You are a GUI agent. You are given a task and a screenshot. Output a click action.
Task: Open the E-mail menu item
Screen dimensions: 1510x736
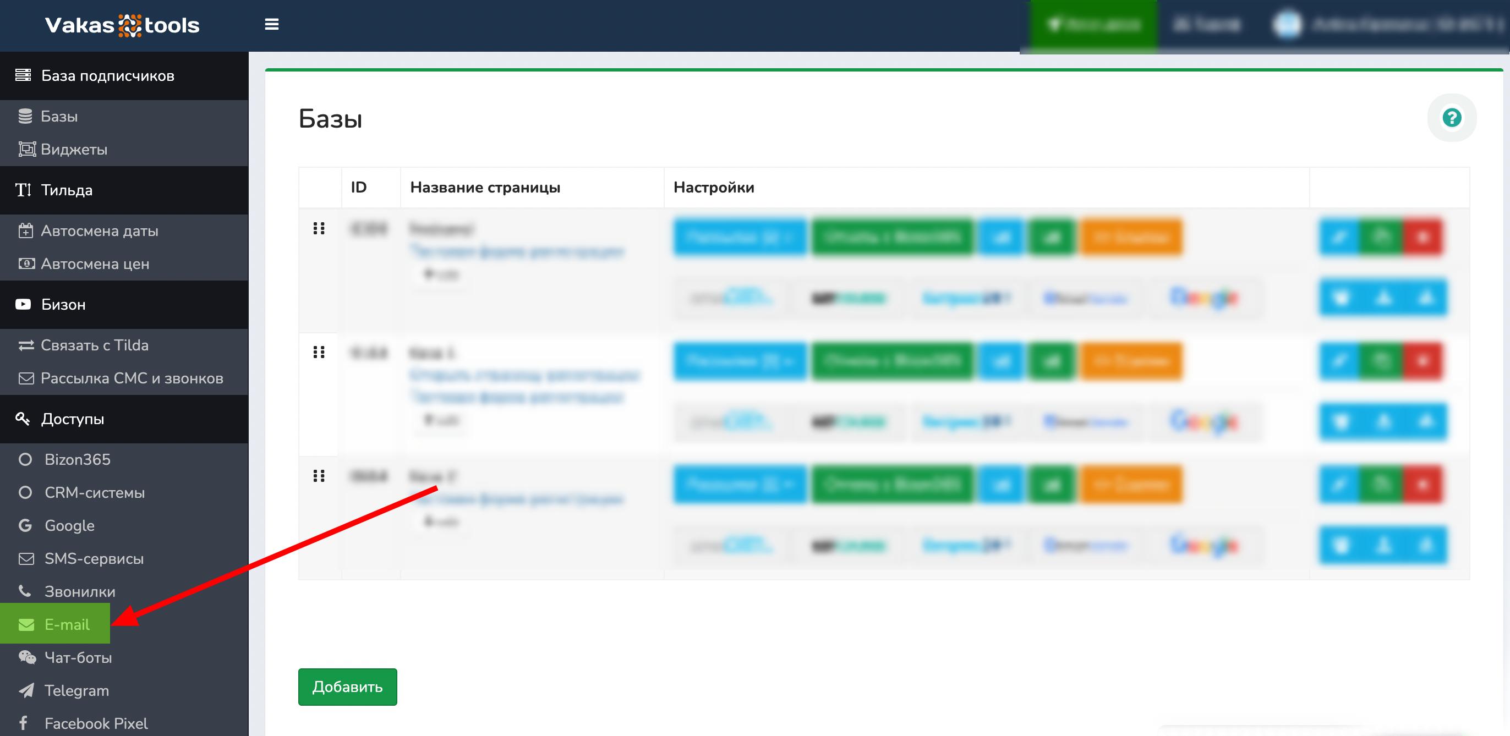click(x=66, y=625)
